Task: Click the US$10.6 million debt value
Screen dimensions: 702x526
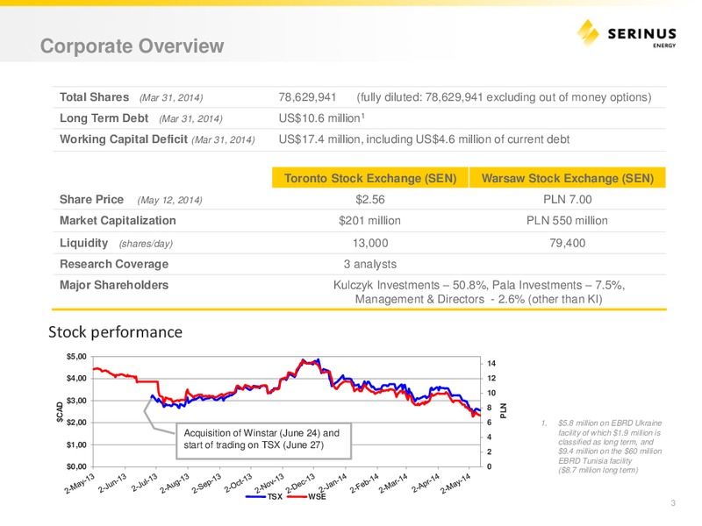Action: [x=321, y=118]
